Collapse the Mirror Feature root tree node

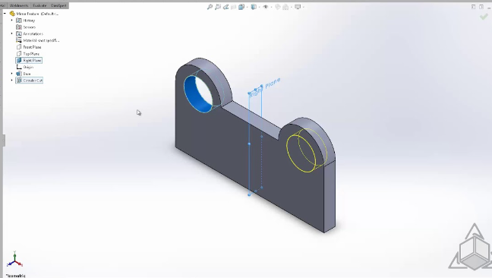point(5,14)
